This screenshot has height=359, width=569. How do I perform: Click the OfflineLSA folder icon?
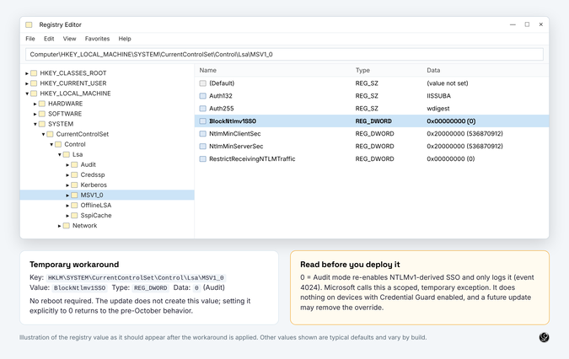click(74, 205)
